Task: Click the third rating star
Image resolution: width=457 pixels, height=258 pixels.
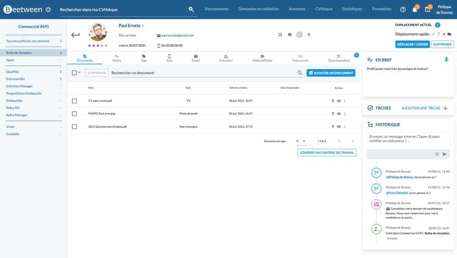Action: click(98, 46)
